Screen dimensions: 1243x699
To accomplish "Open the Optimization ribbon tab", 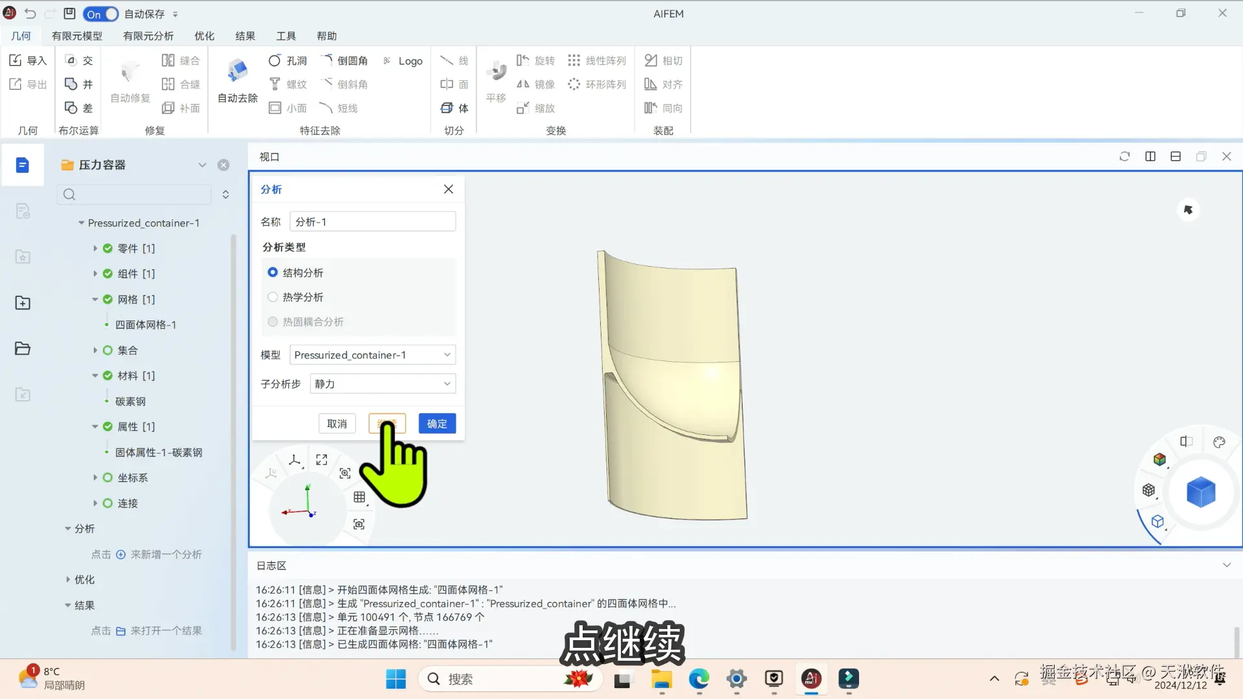I will (204, 36).
